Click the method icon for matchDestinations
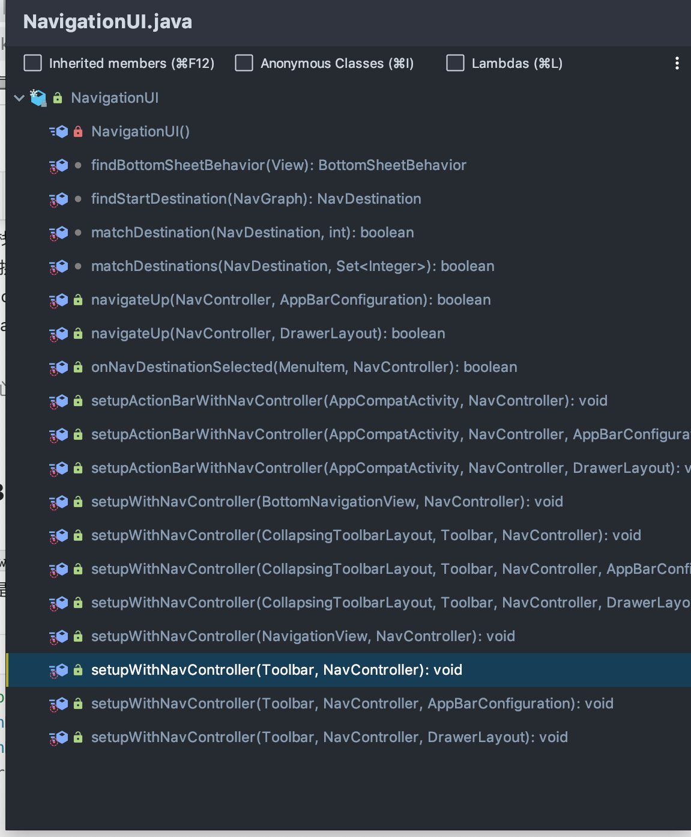 [x=59, y=266]
